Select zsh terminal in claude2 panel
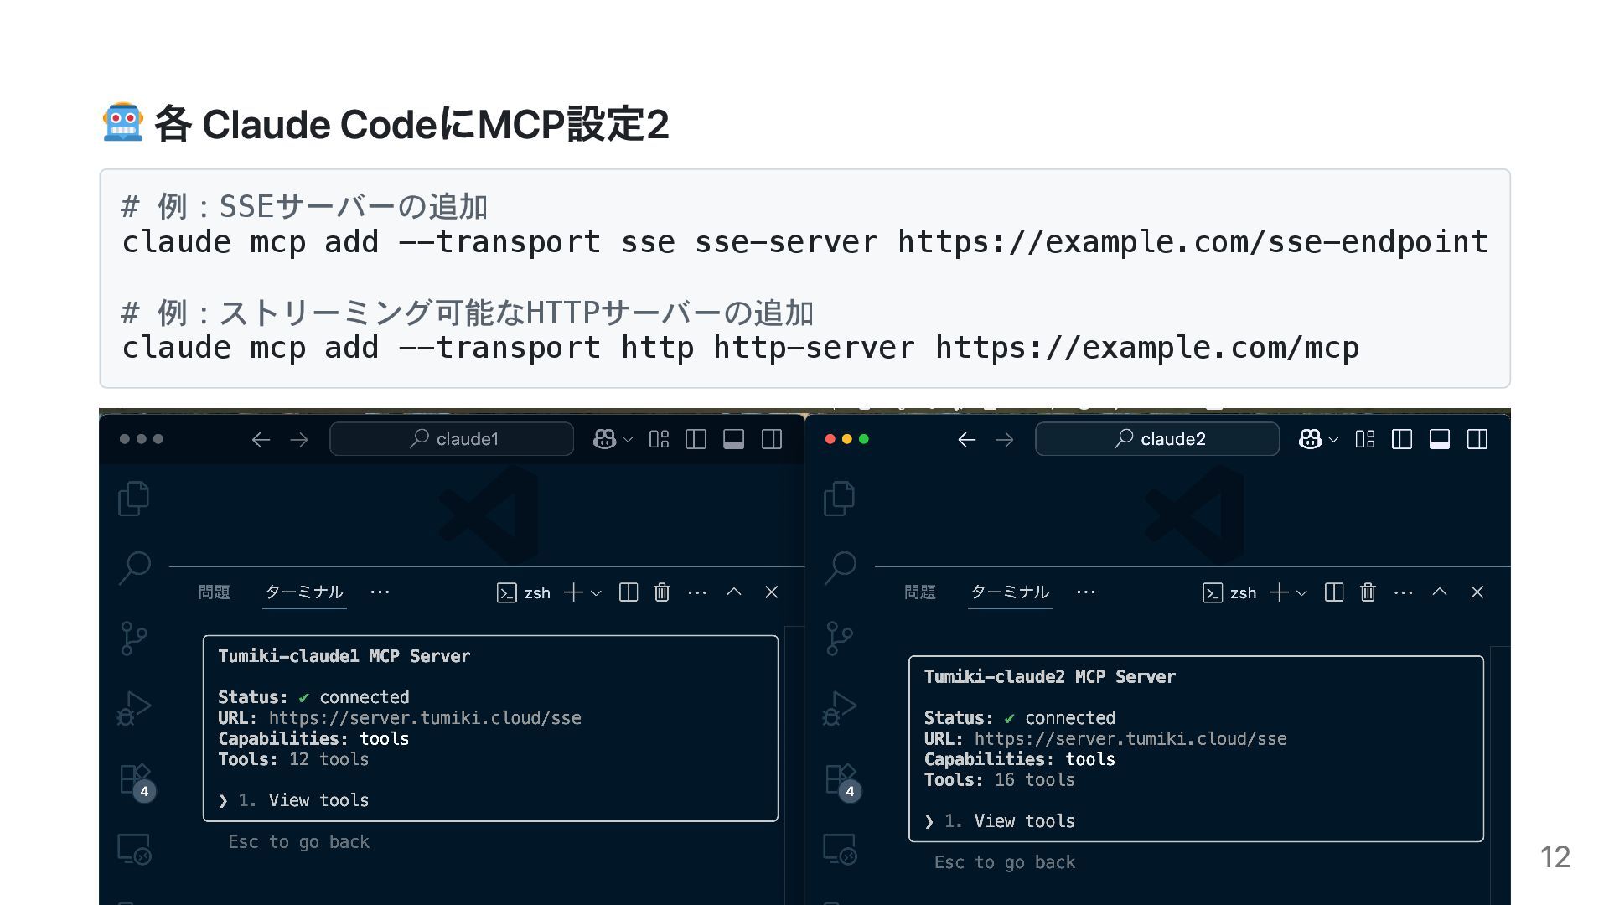The image size is (1609, 905). pos(1229,593)
